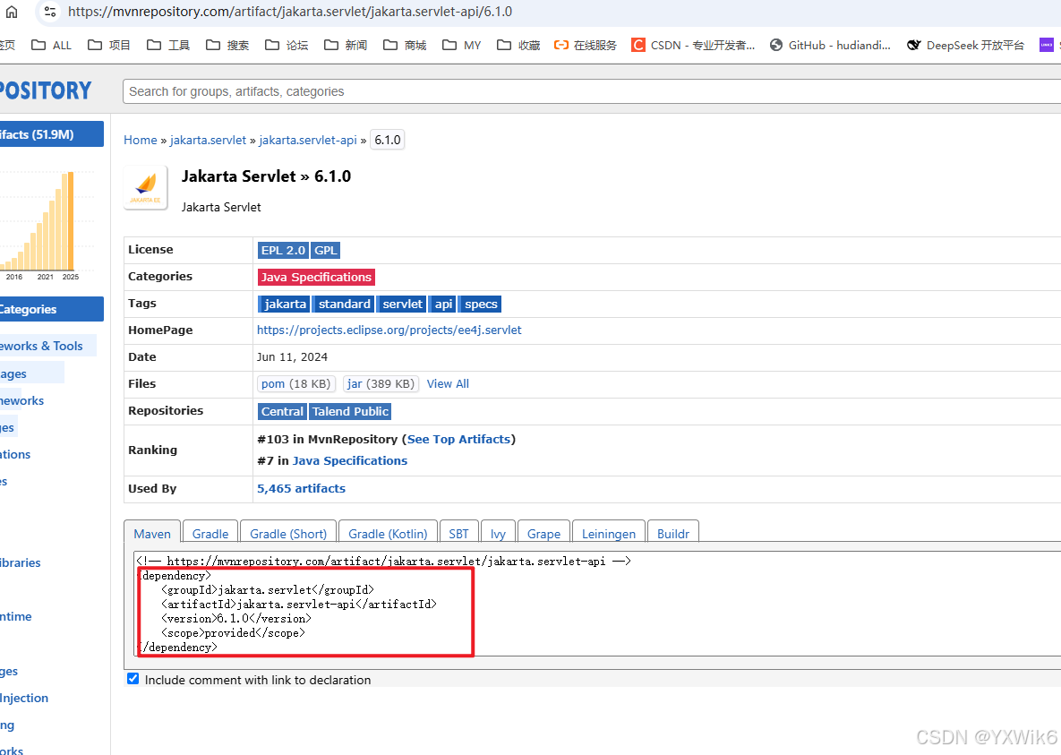This screenshot has width=1061, height=755.
Task: Switch to the Grape tab
Action: point(544,534)
